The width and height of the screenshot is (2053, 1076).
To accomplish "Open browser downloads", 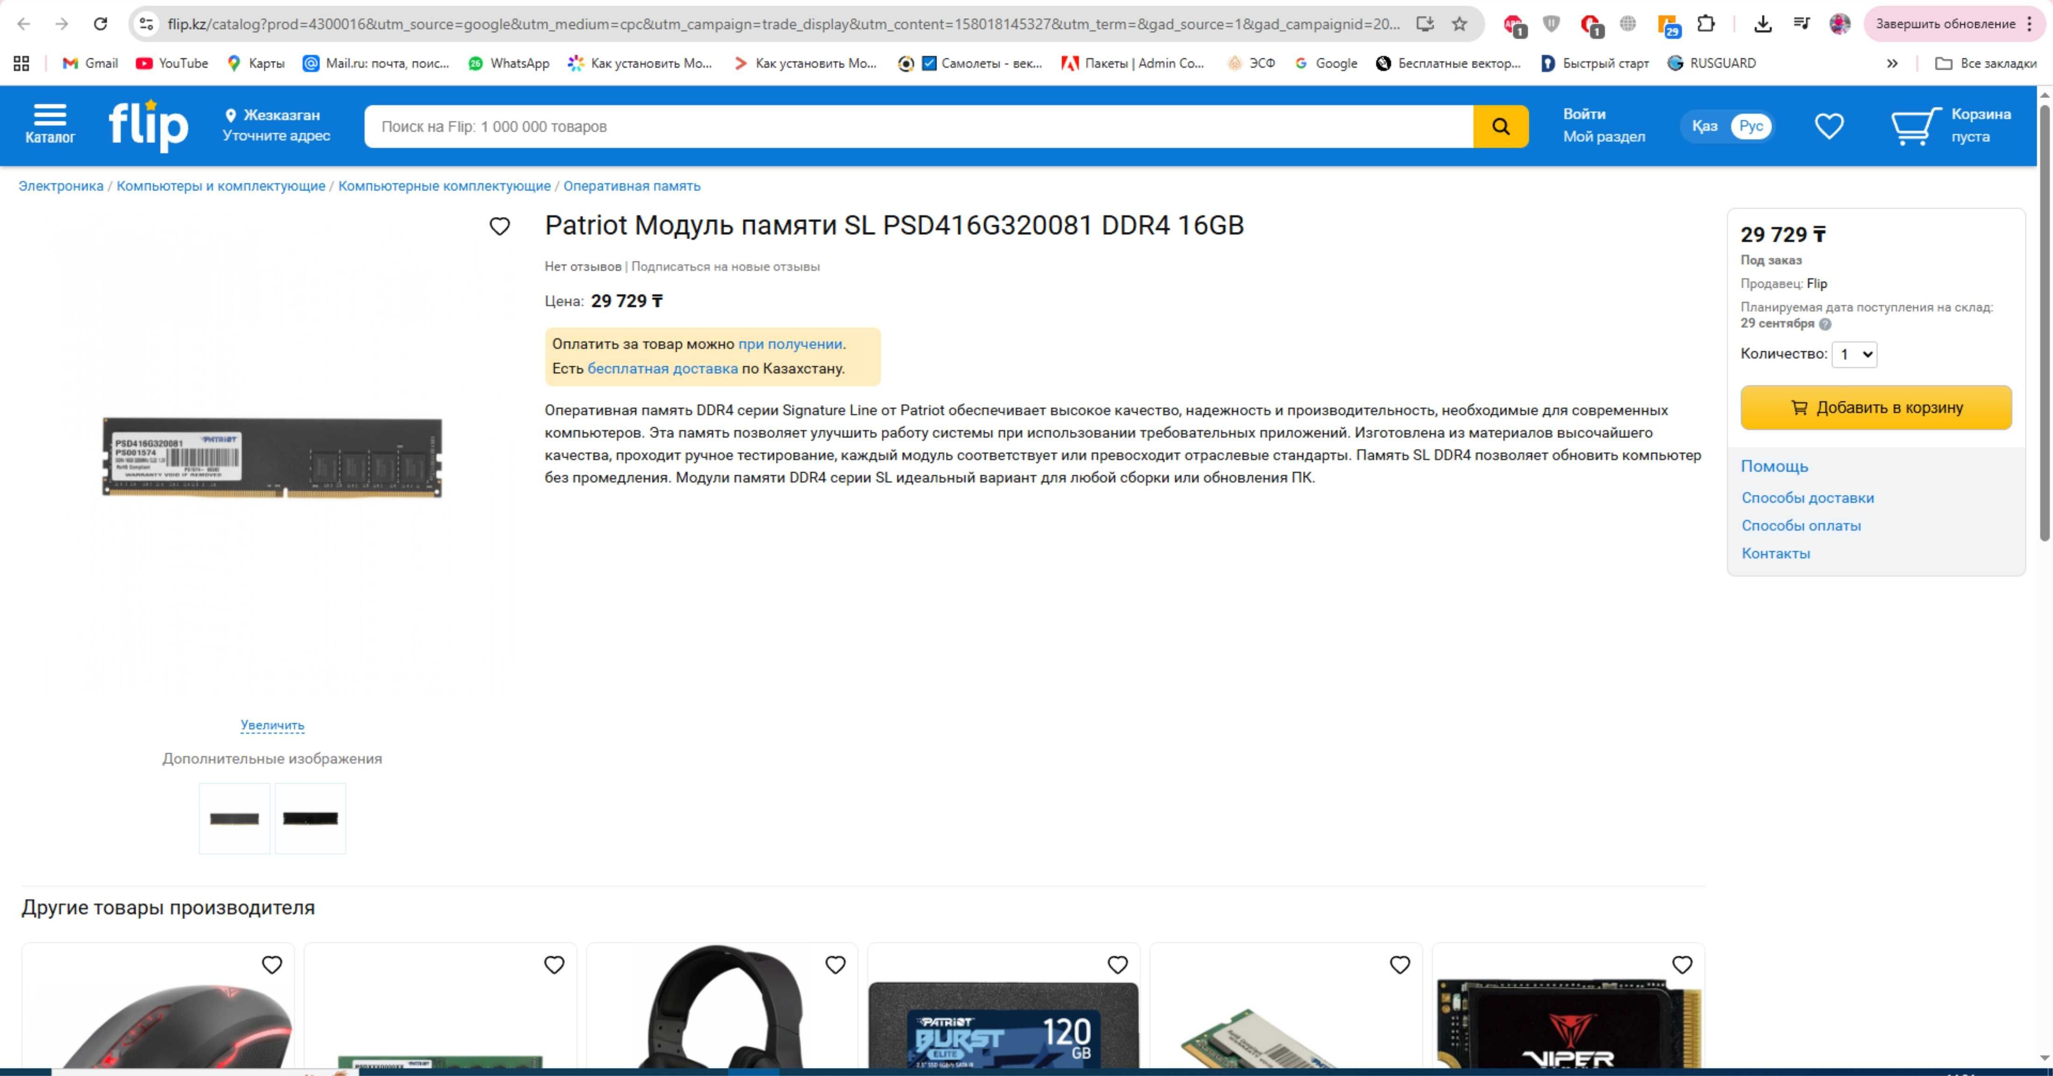I will 1763,24.
